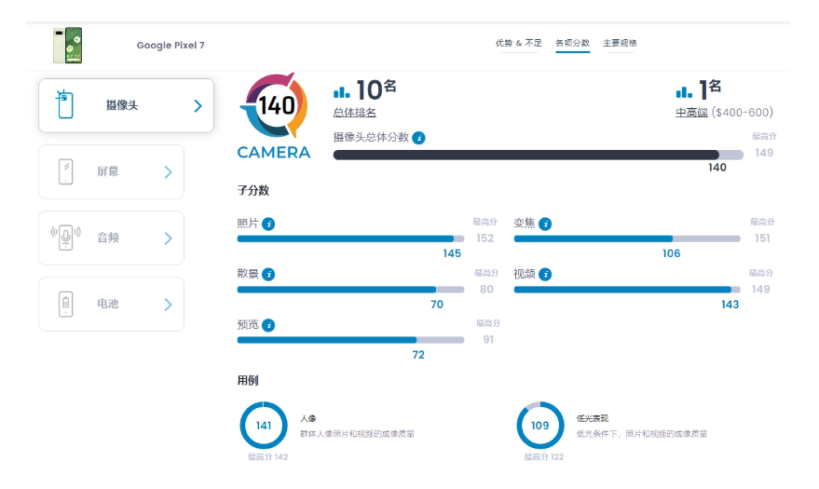Show info icon next to 散景
819x489 pixels.
tap(268, 275)
